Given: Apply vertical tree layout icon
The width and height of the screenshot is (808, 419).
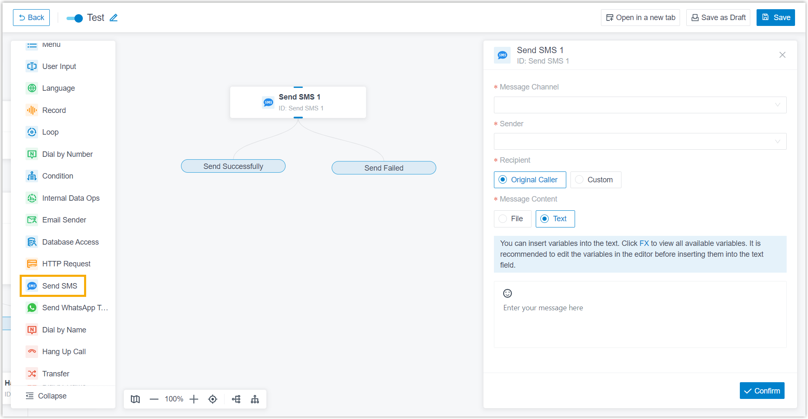Looking at the screenshot, I should [255, 399].
